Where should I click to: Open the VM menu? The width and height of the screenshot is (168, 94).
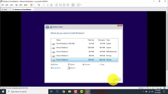point(16,5)
